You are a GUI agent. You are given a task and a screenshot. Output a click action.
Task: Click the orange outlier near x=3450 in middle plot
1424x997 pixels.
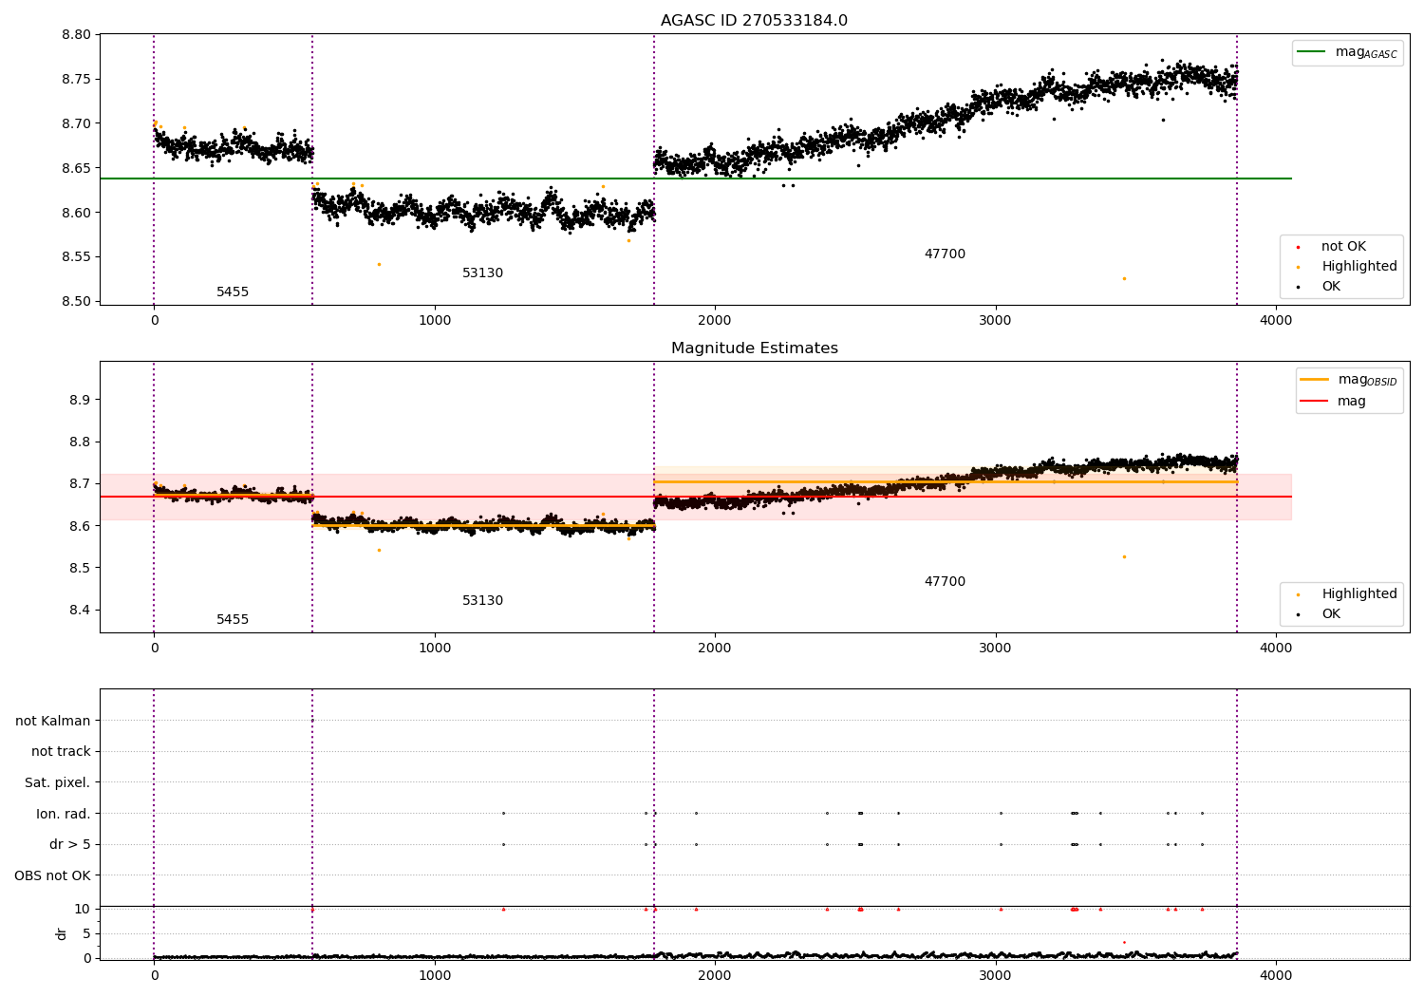1124,556
